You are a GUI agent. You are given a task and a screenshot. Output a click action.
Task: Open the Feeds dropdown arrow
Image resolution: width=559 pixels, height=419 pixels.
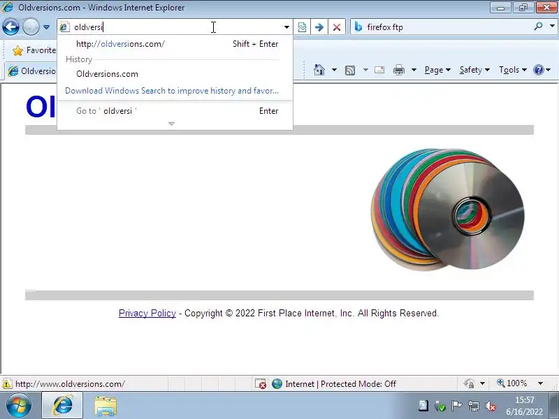tap(365, 70)
